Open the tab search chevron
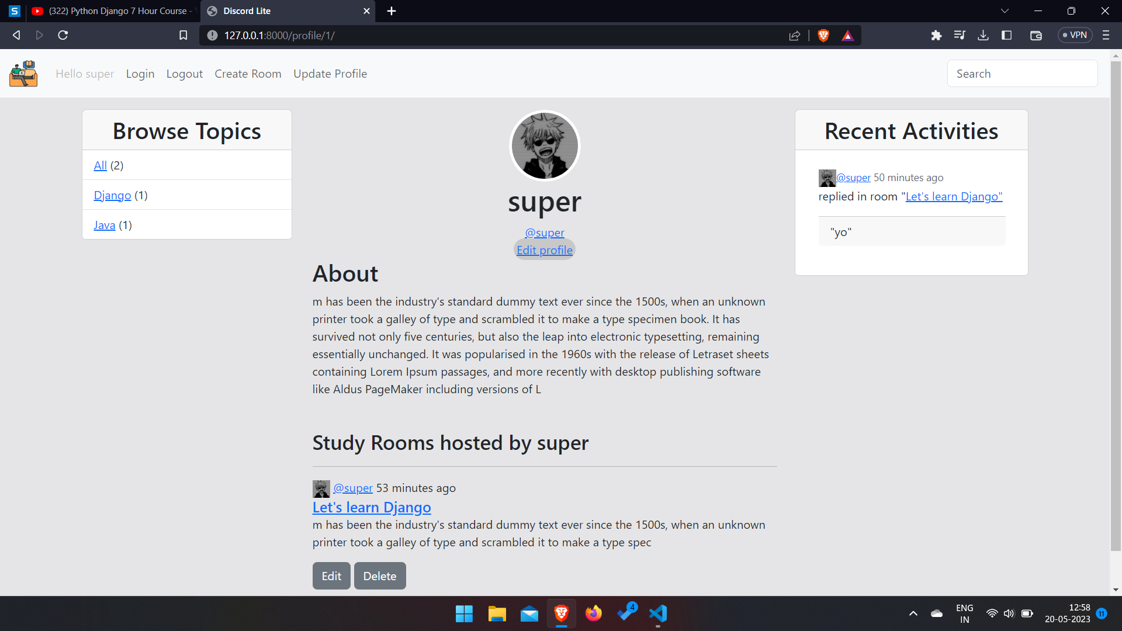 pos(1005,11)
